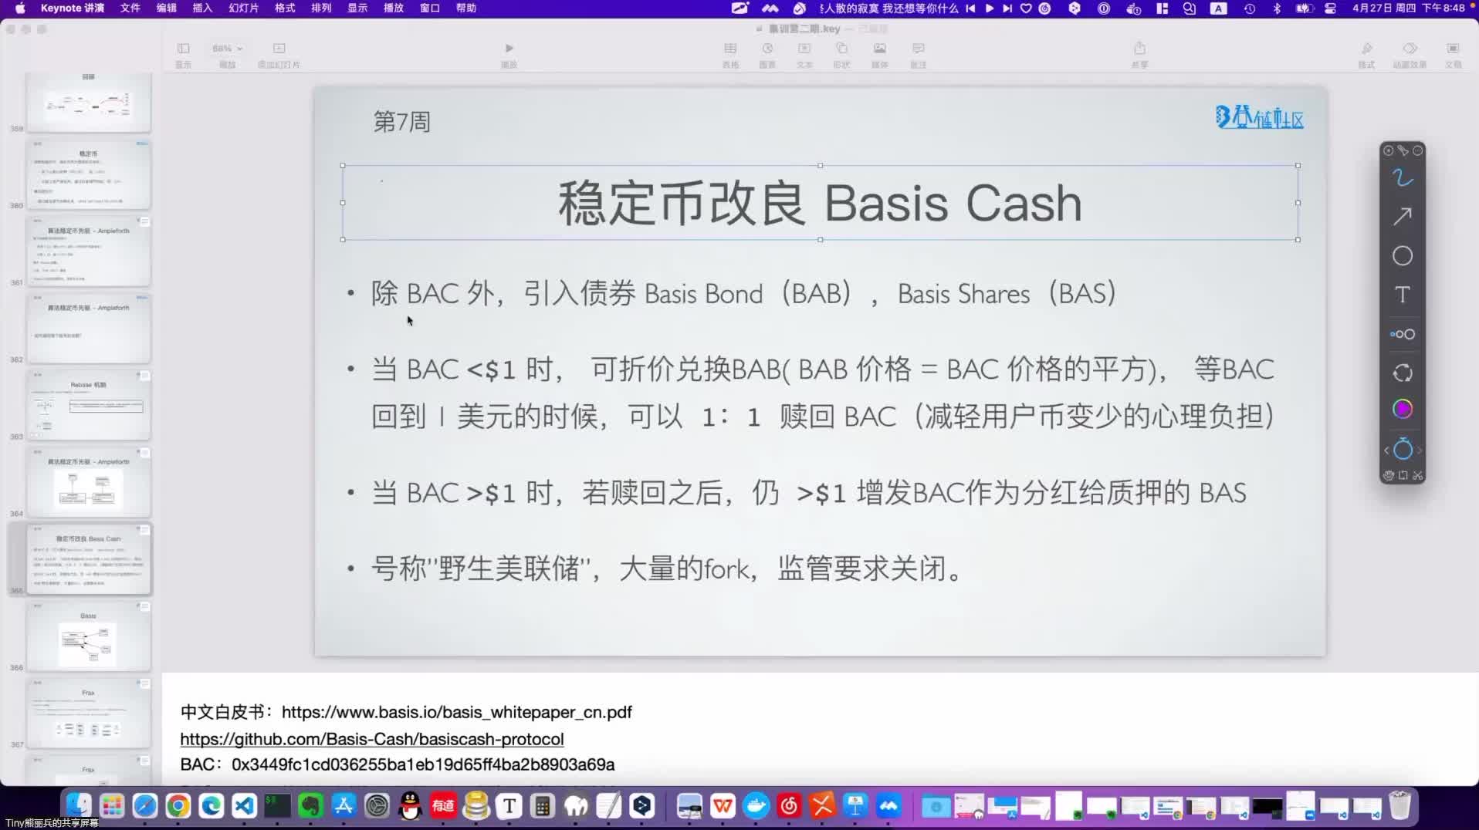This screenshot has width=1479, height=830.
Task: Click the crop frame icon at palette bottom
Action: [1403, 475]
